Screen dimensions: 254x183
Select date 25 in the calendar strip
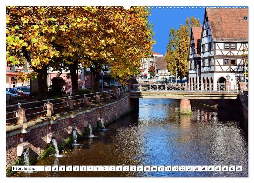[x=218, y=168]
